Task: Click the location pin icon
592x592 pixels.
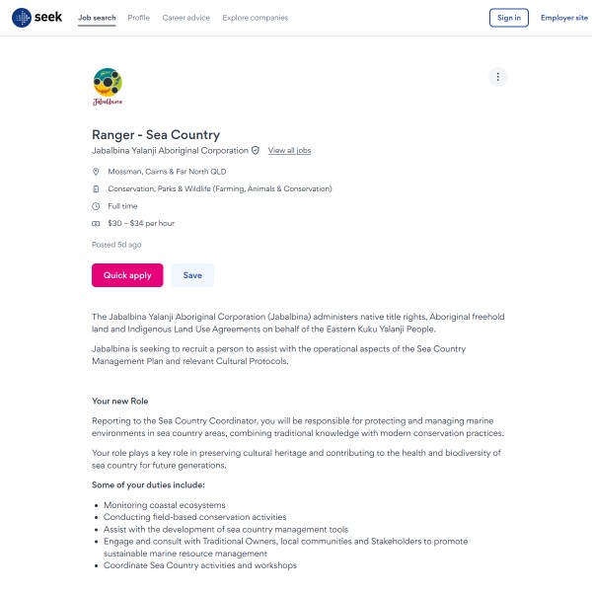Action: coord(96,172)
